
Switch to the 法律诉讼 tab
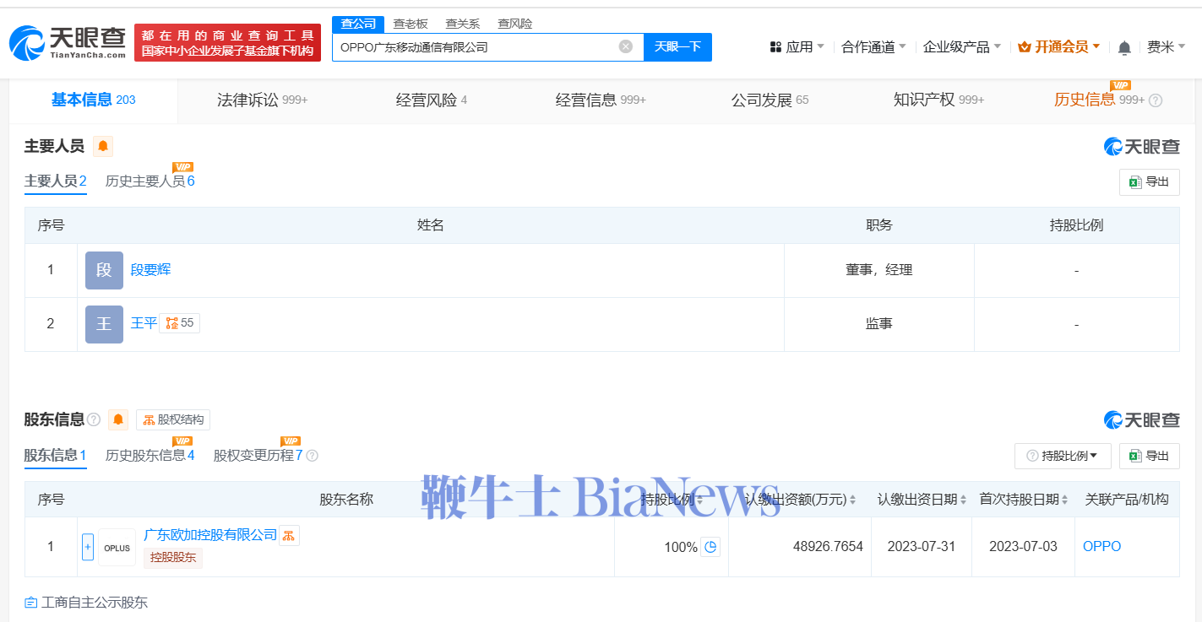(x=263, y=100)
